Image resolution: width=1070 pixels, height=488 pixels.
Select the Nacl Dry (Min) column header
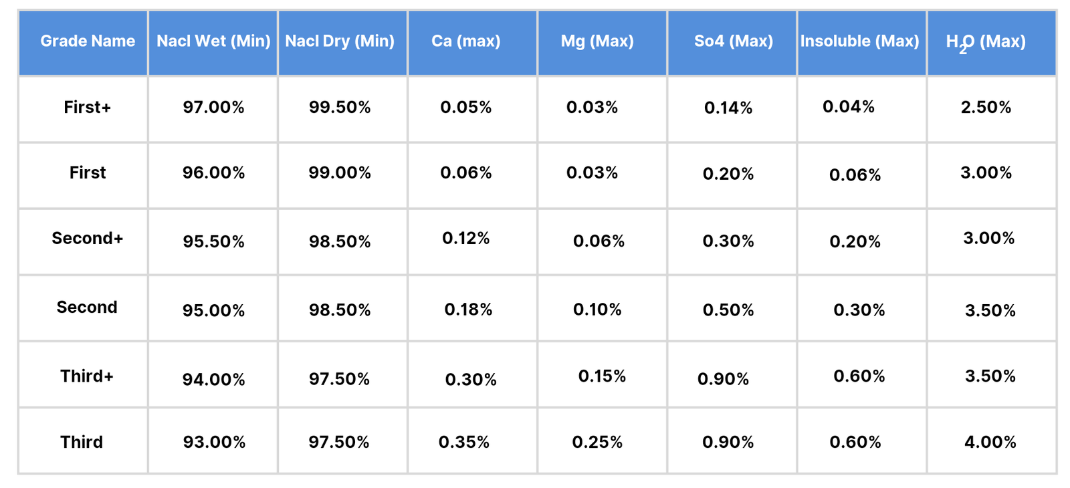pyautogui.click(x=340, y=41)
